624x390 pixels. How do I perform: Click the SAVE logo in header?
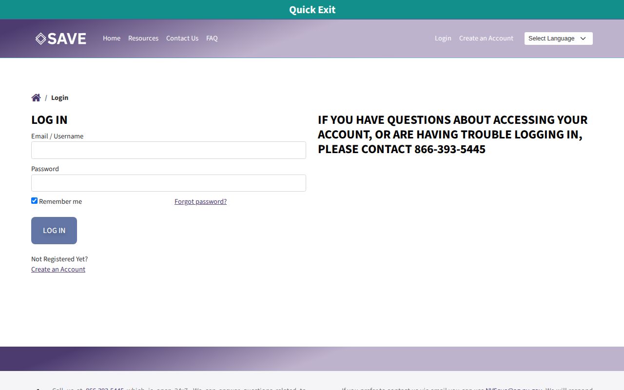click(61, 39)
